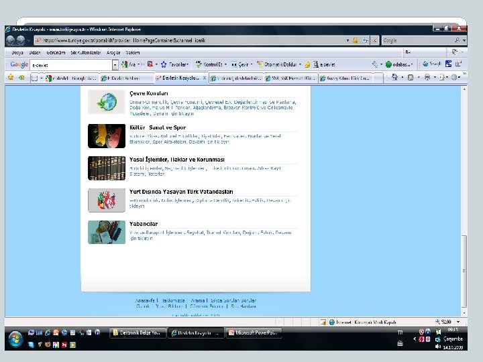Click the Add to Favorites icon
This screenshot has width=483, height=362.
pyautogui.click(x=21, y=77)
